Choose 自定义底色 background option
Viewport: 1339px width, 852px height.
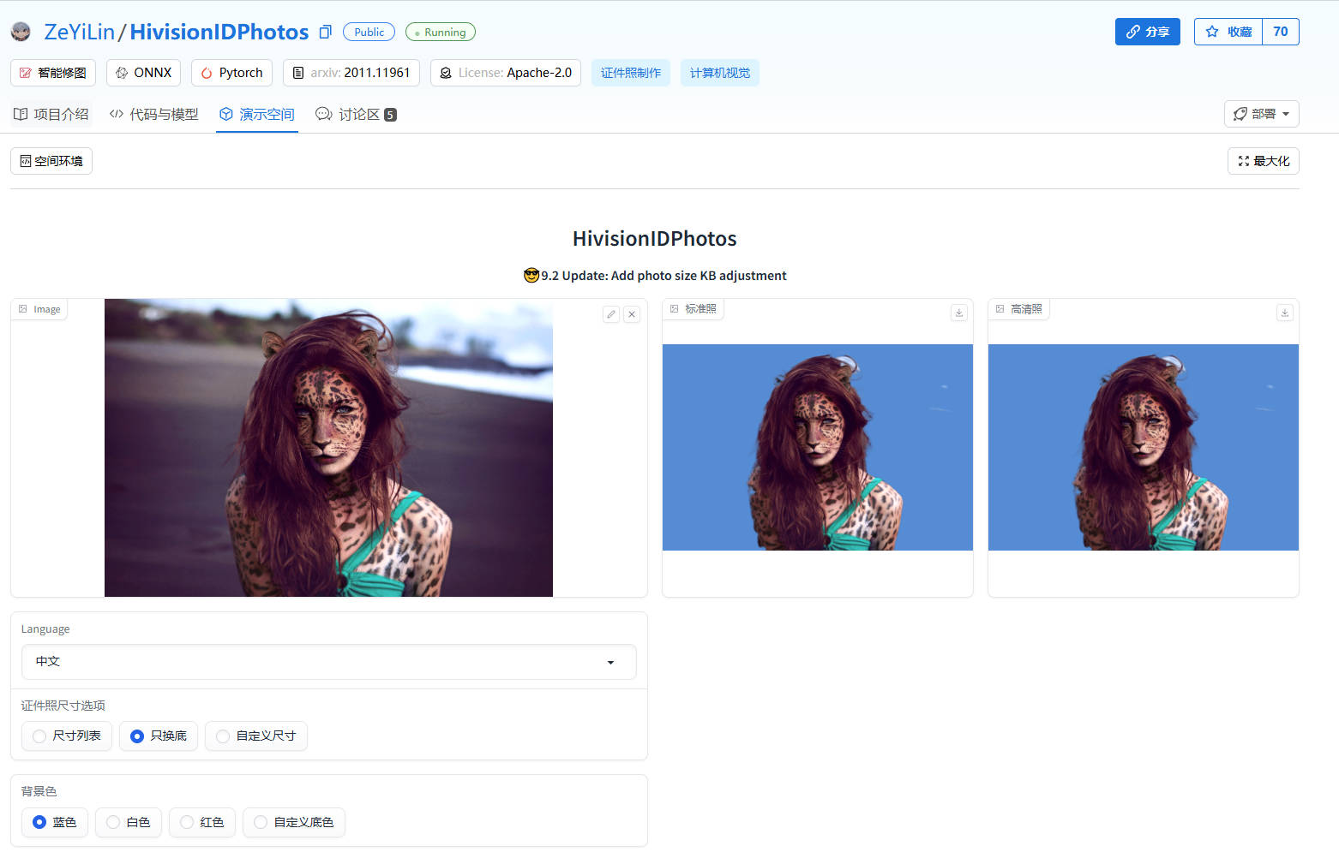pyautogui.click(x=294, y=822)
